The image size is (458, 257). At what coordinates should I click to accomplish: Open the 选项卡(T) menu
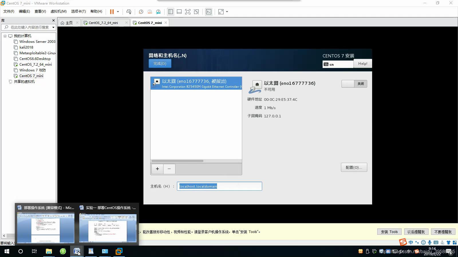click(x=78, y=11)
